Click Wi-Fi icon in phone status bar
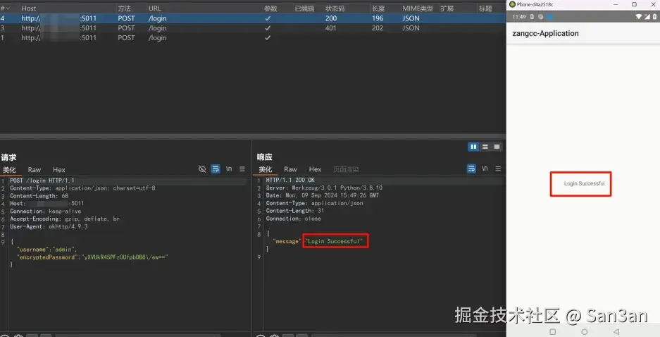 click(639, 16)
